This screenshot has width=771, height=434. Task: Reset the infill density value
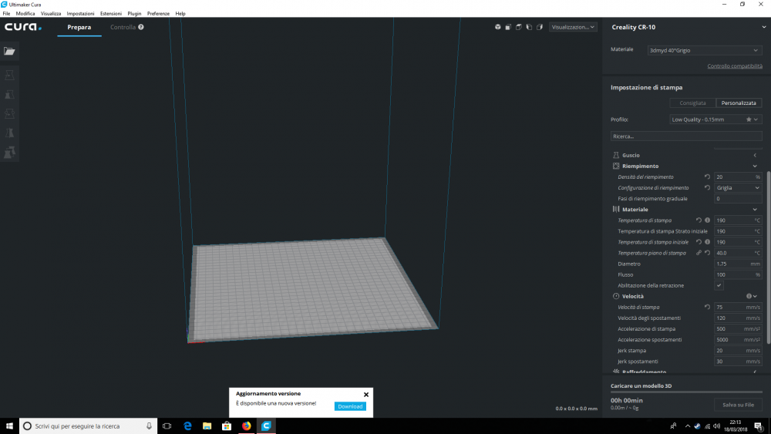(707, 177)
